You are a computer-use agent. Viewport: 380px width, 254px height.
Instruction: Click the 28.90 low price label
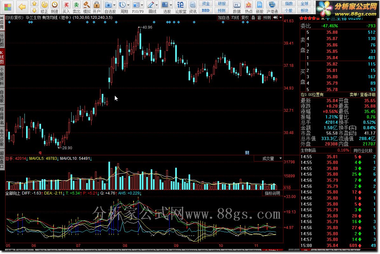(x=67, y=148)
